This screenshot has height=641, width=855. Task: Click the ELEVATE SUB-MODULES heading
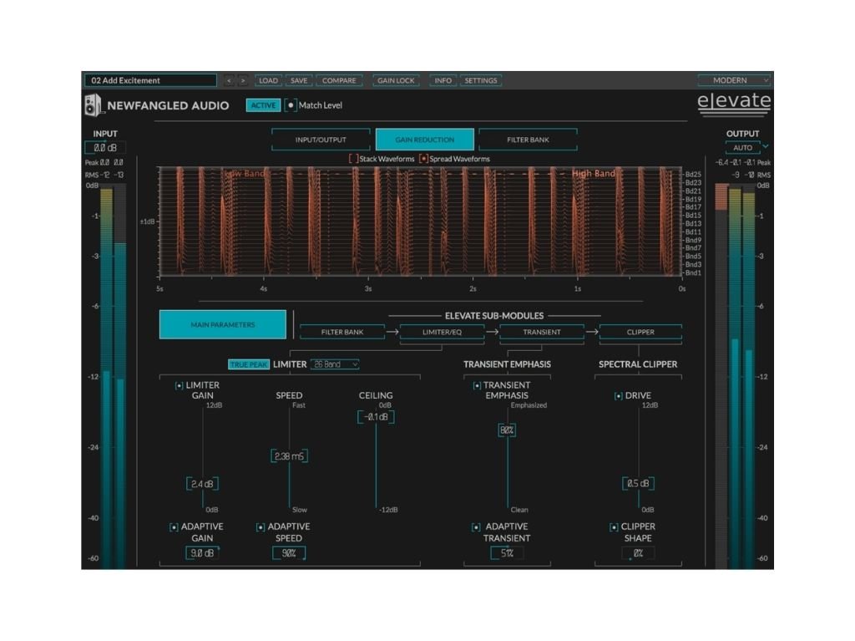tap(494, 316)
